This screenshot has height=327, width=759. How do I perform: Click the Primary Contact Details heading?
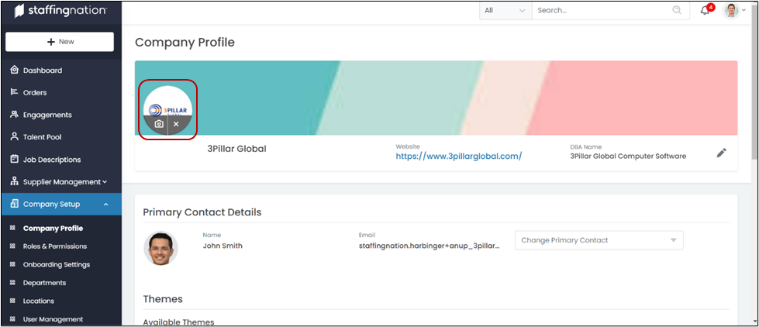202,212
